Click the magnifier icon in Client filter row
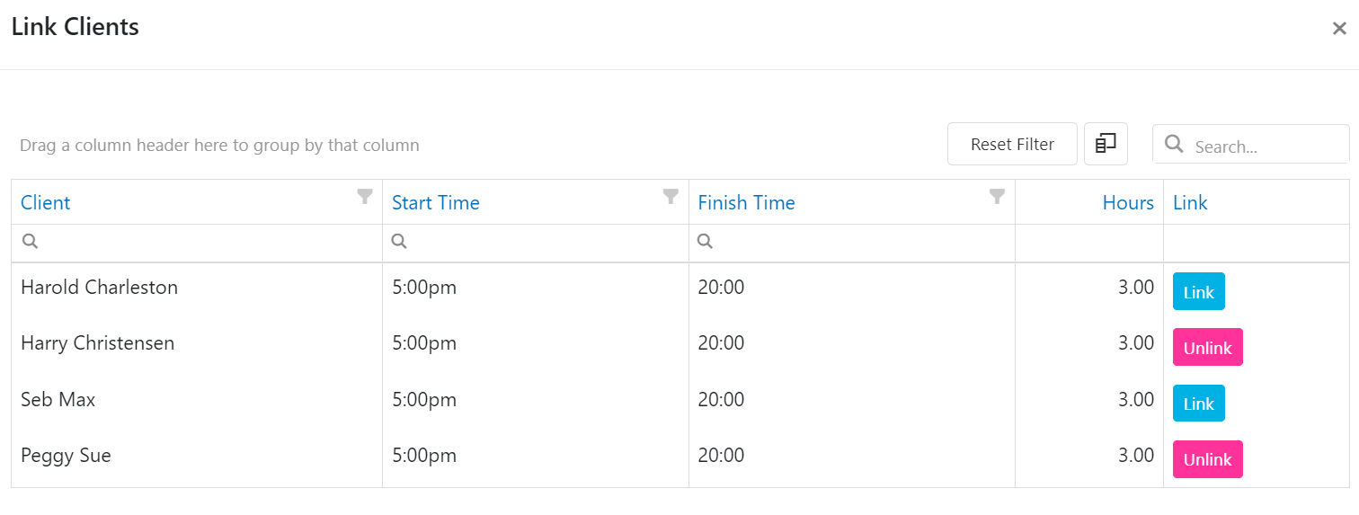This screenshot has height=515, width=1359. click(30, 241)
